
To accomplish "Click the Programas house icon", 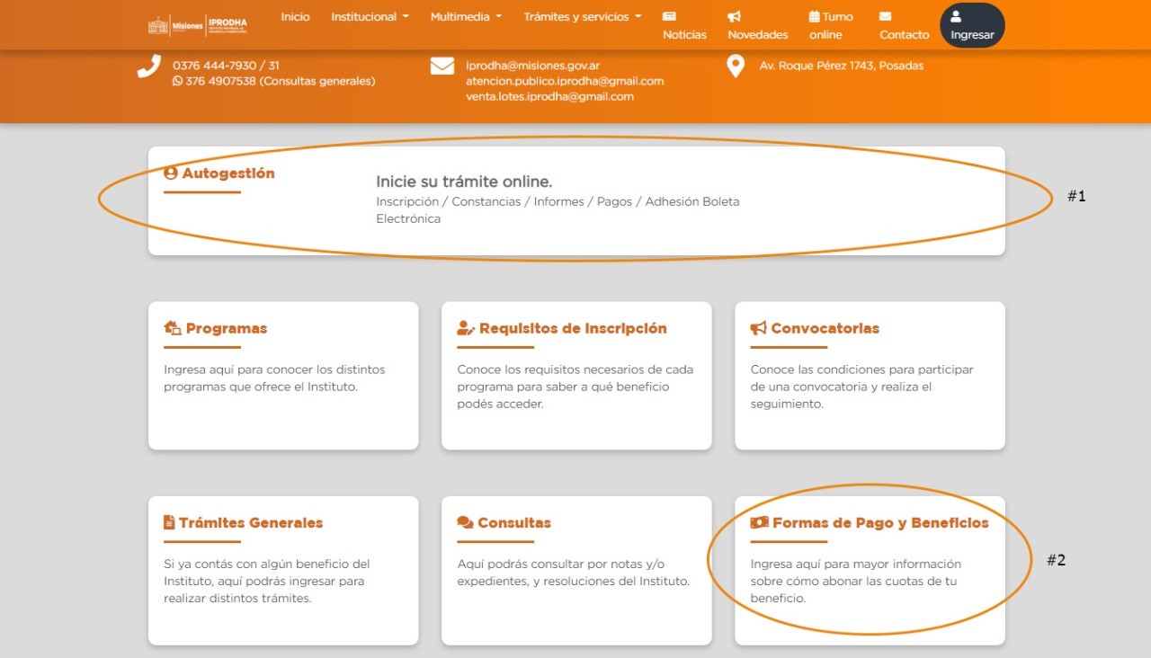I will pos(173,328).
